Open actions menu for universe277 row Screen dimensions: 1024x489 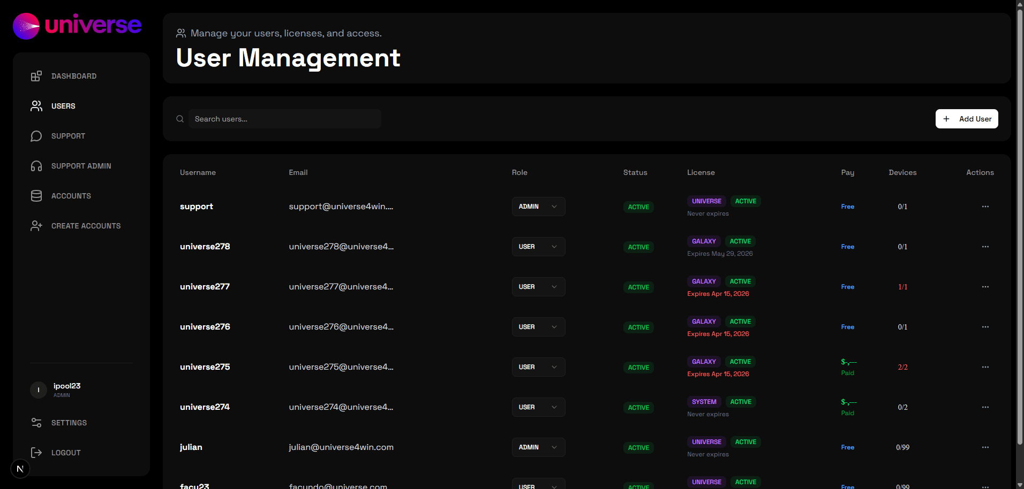[985, 287]
